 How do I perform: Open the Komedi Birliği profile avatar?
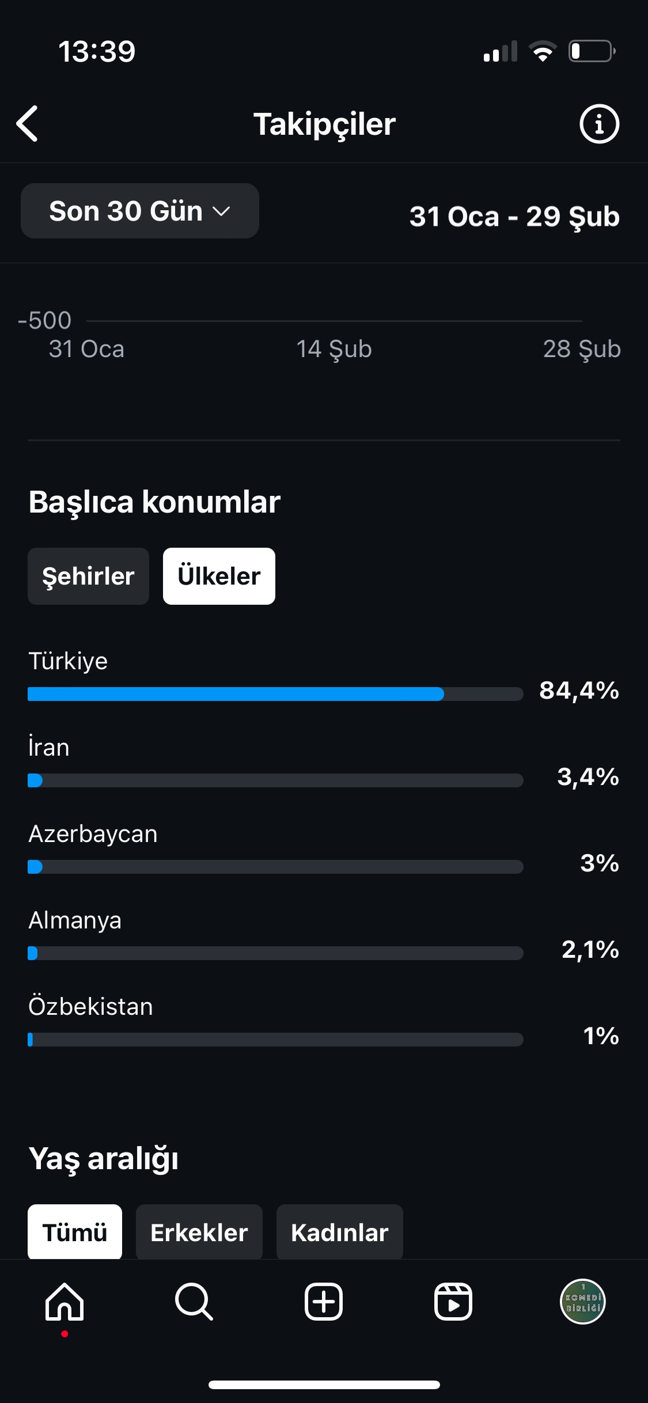point(583,1302)
